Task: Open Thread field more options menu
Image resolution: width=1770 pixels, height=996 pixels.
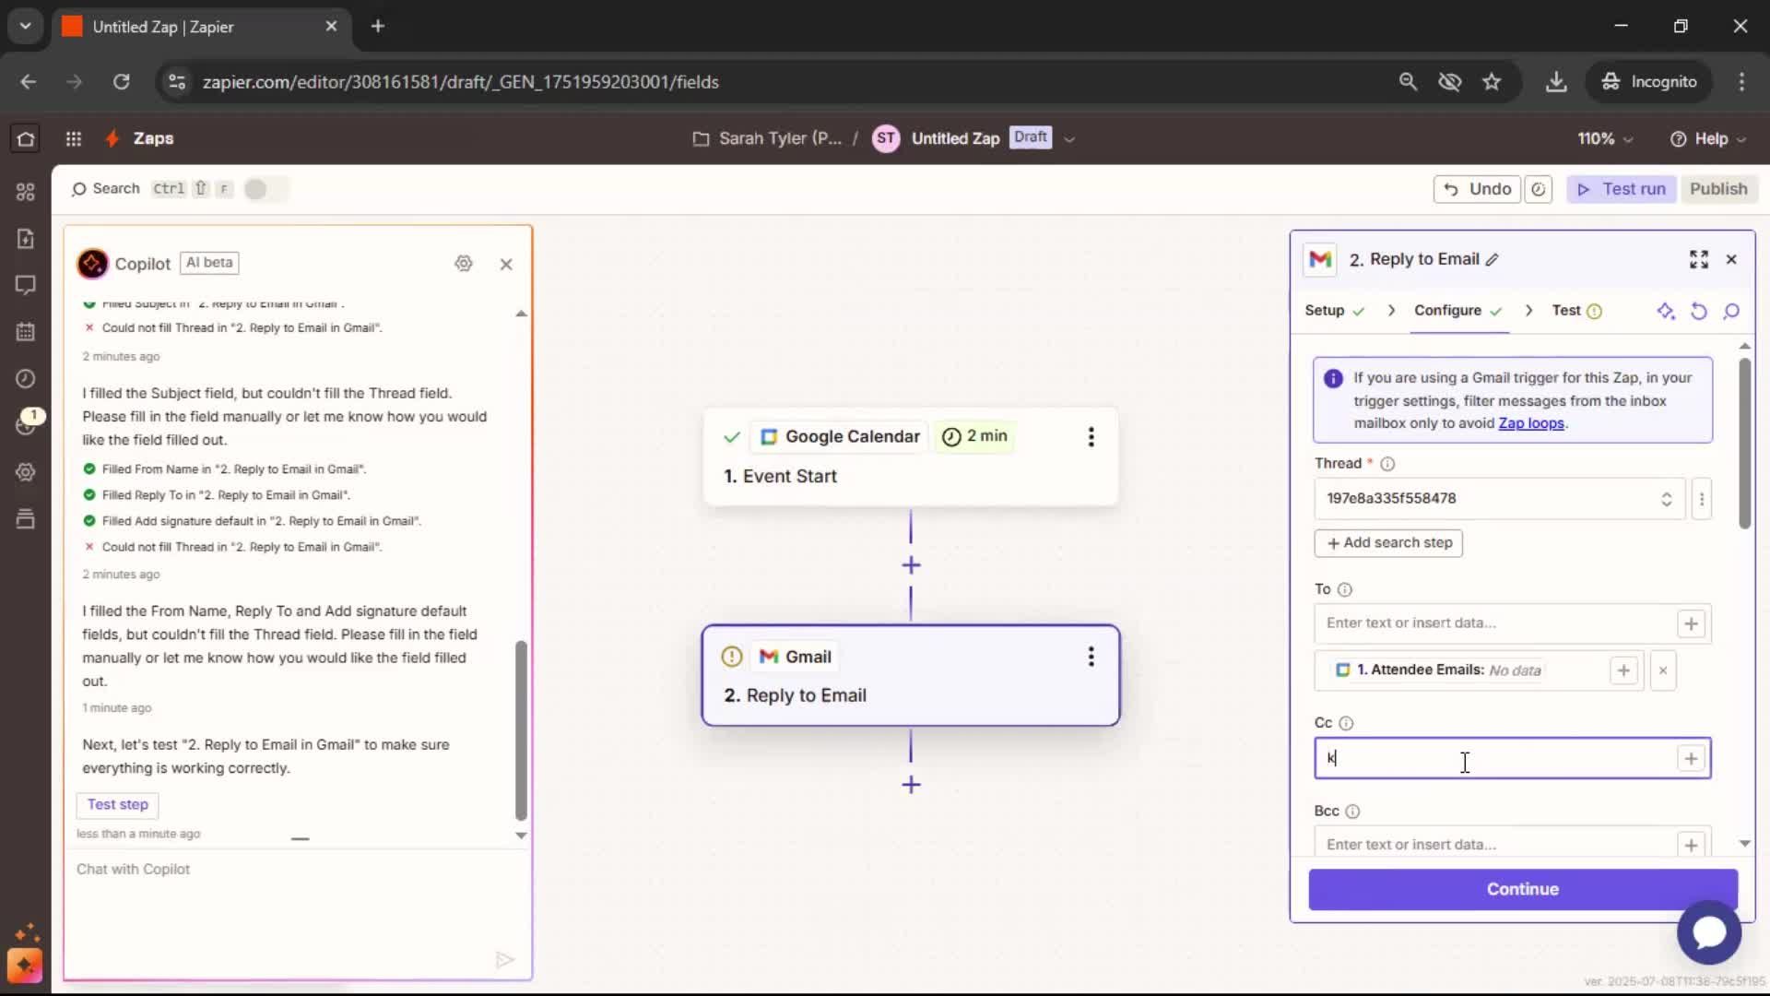Action: click(x=1702, y=499)
